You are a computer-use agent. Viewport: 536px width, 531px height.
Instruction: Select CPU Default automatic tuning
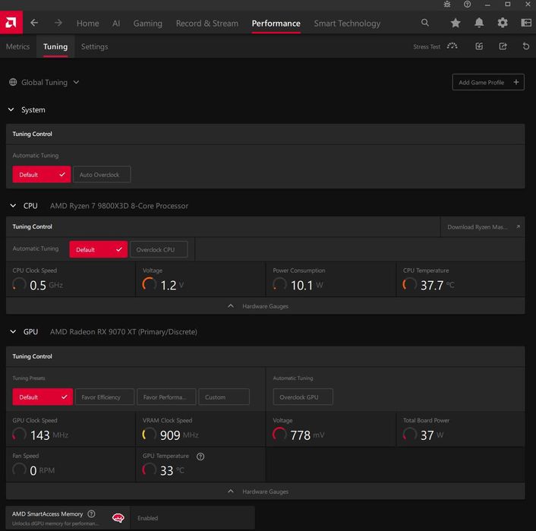click(99, 249)
